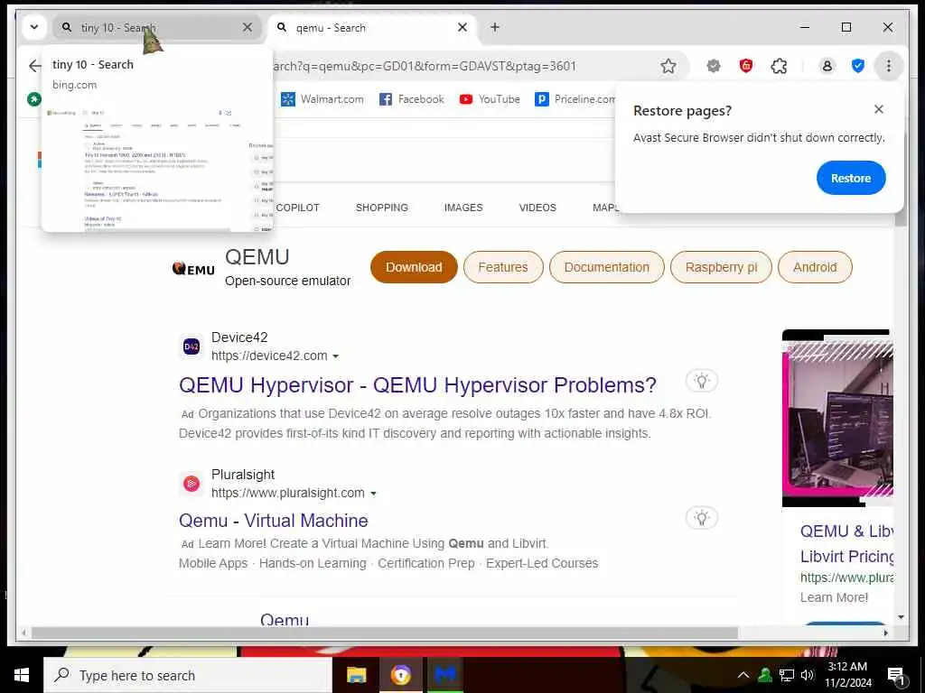This screenshot has height=693, width=925.
Task: Open the Walmart.com bookmark
Action: [322, 99]
